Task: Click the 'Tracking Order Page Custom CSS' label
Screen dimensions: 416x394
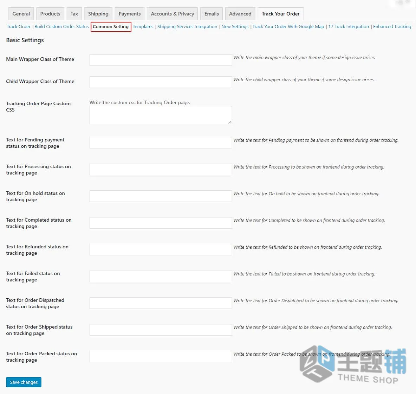Action: tap(38, 107)
